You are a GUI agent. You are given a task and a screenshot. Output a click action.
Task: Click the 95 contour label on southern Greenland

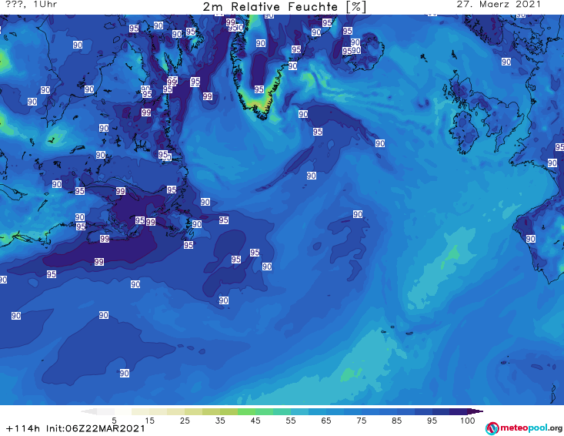[x=259, y=89]
